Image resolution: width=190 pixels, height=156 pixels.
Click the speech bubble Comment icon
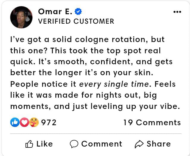tap(74, 144)
